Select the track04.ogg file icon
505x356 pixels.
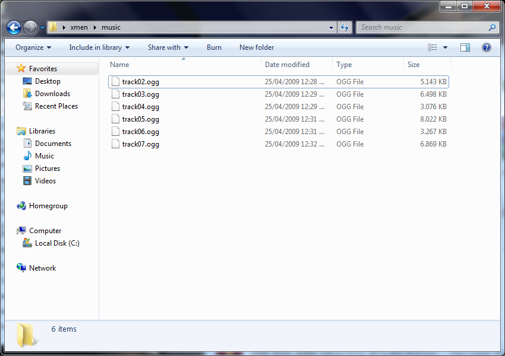[x=116, y=107]
